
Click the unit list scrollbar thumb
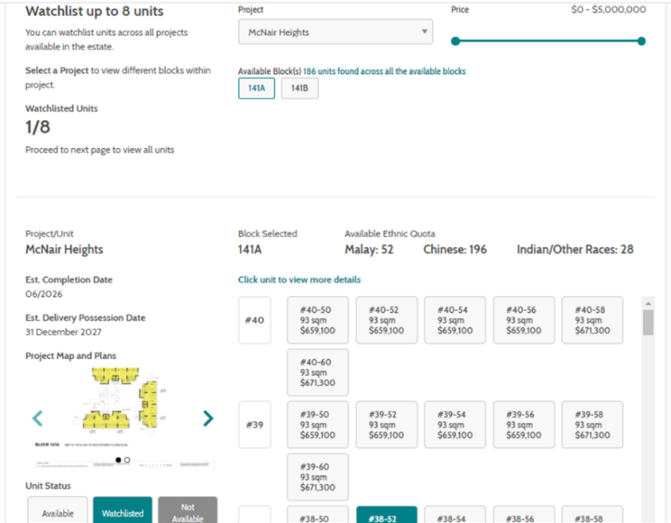[x=649, y=323]
